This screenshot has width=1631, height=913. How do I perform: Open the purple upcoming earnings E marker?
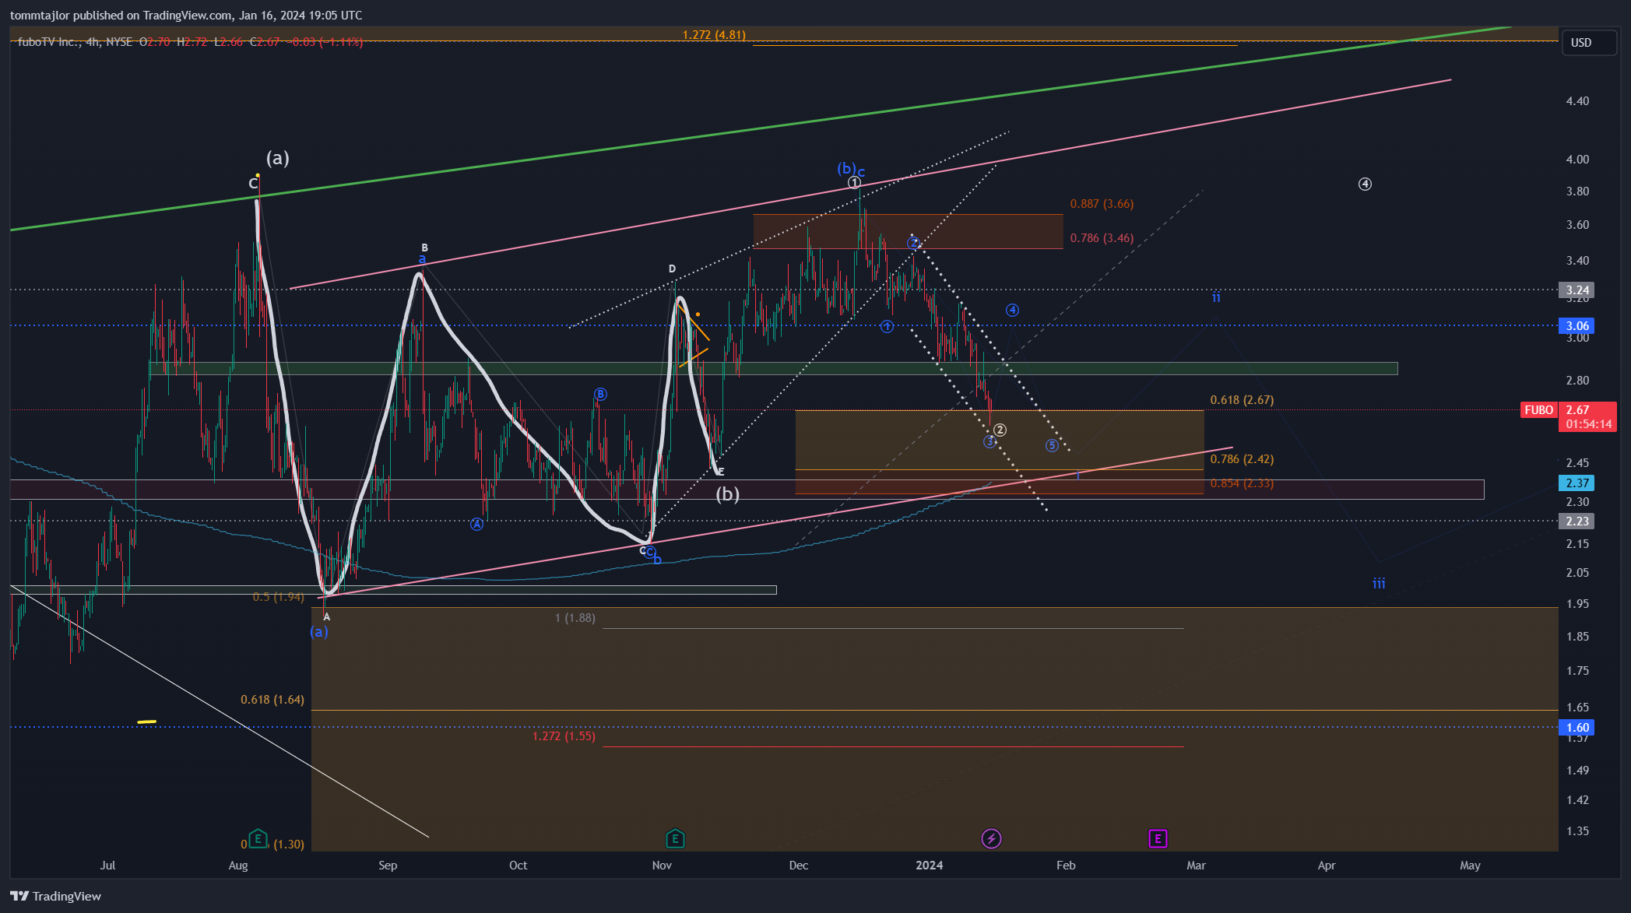pyautogui.click(x=1158, y=838)
